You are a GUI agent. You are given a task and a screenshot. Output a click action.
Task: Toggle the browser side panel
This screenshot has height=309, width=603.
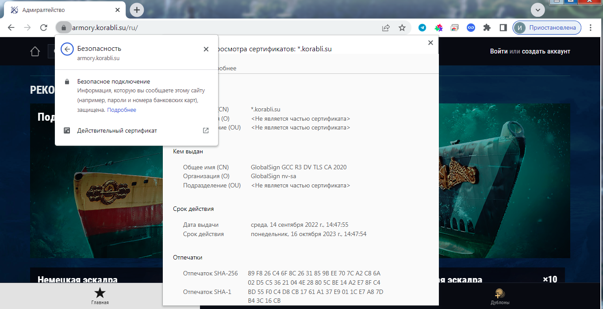pos(503,27)
